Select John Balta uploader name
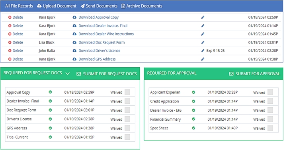Screen dimensions: 285x150 click(x=47, y=51)
